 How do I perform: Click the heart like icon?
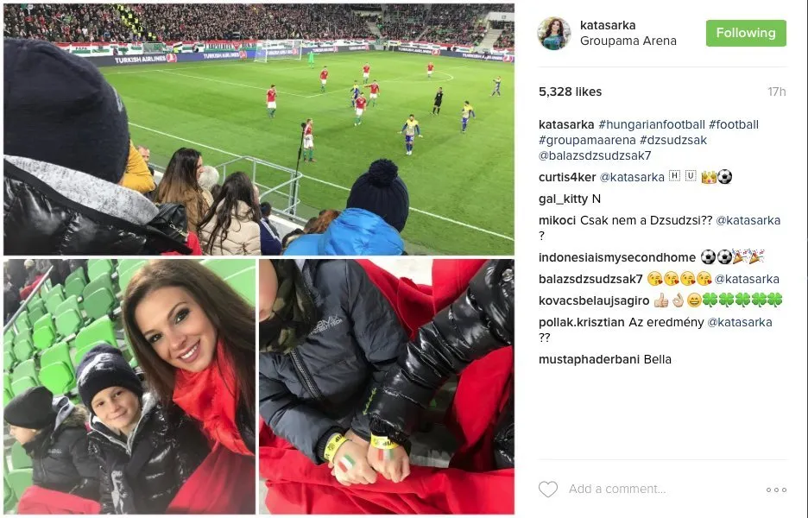548,490
